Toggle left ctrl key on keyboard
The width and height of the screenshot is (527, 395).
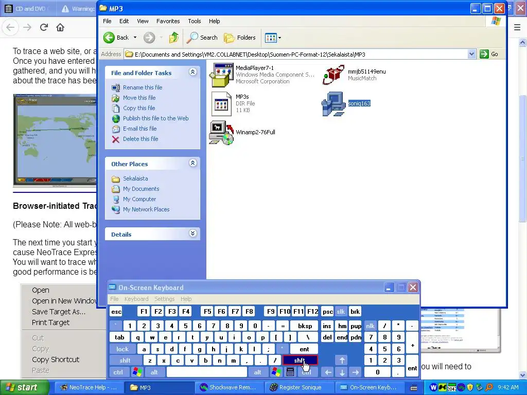[118, 372]
